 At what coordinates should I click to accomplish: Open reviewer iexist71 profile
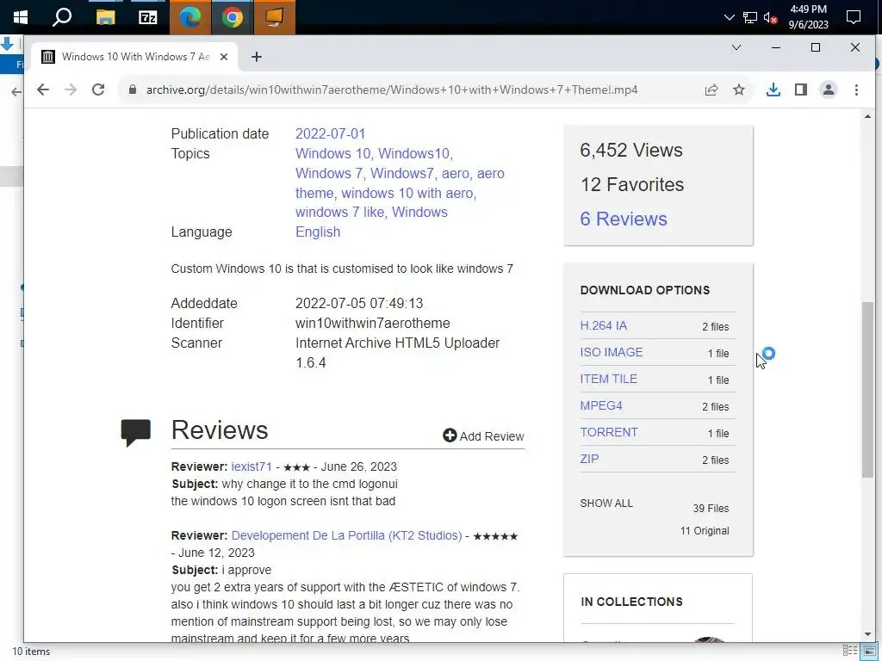tap(252, 467)
